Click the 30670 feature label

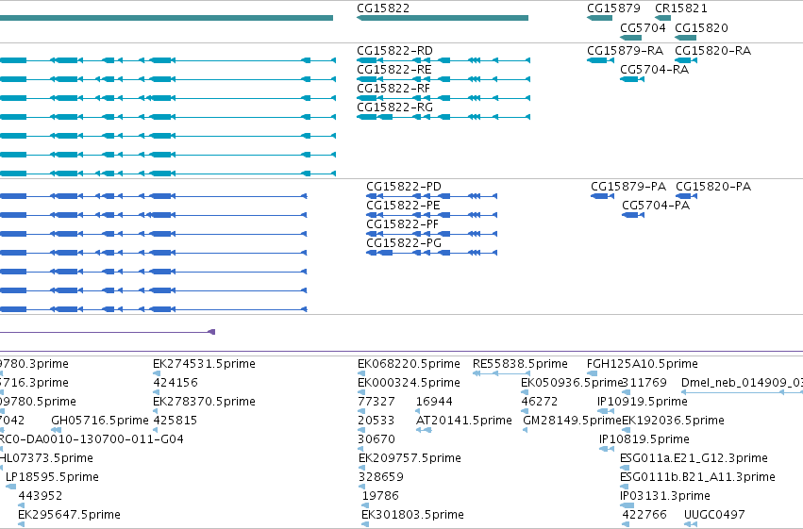click(376, 439)
